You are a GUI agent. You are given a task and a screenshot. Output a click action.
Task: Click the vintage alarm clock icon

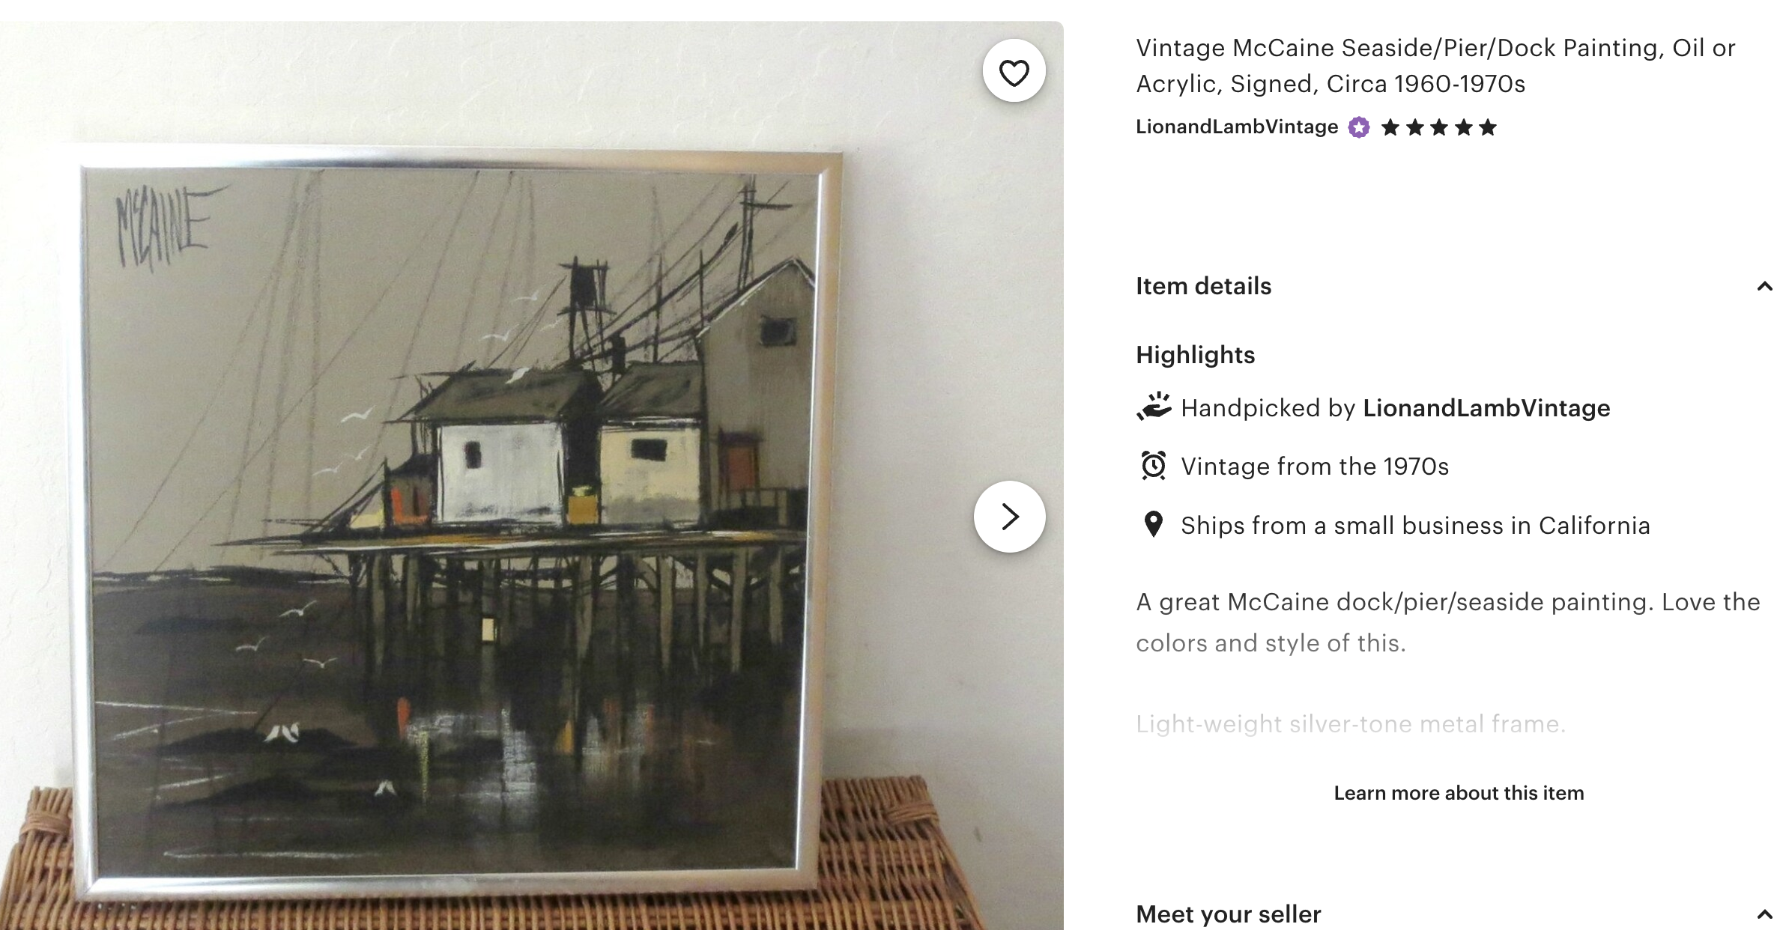pos(1154,466)
